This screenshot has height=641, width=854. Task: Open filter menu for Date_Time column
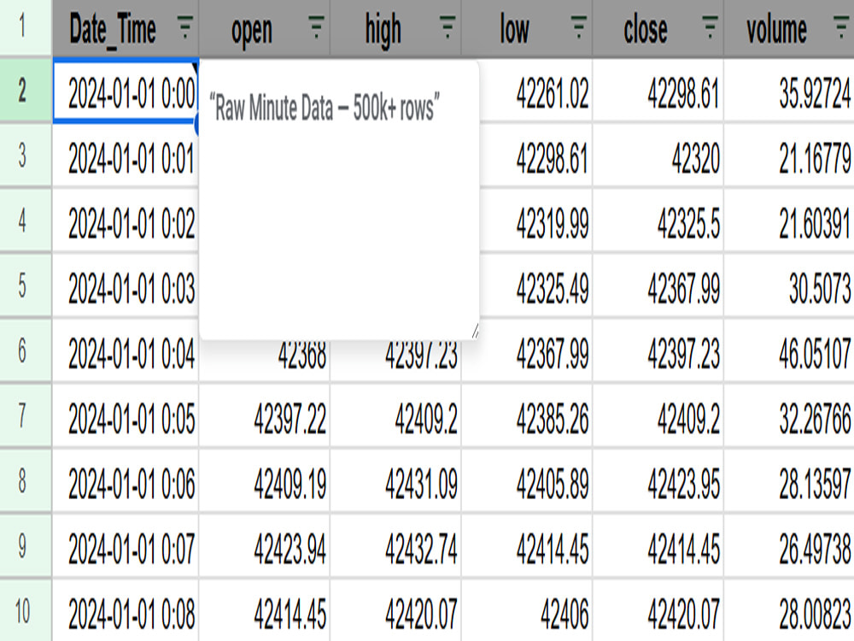point(185,26)
